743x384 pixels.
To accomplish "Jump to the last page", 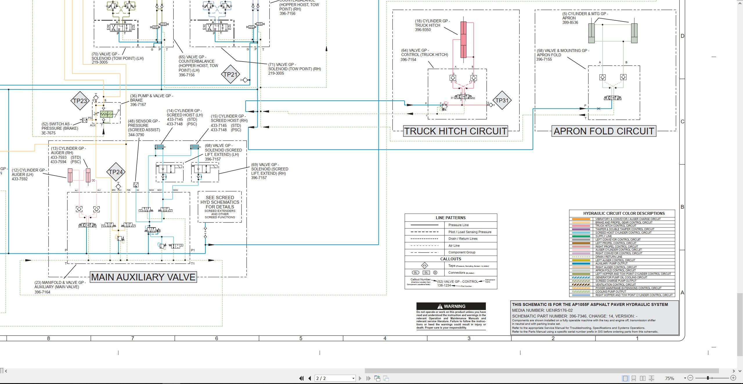I will tap(368, 378).
